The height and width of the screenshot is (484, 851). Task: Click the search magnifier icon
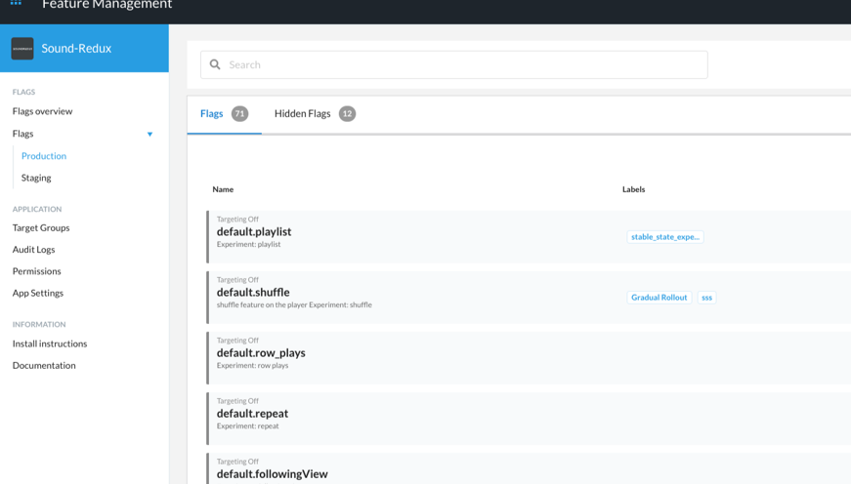[215, 65]
